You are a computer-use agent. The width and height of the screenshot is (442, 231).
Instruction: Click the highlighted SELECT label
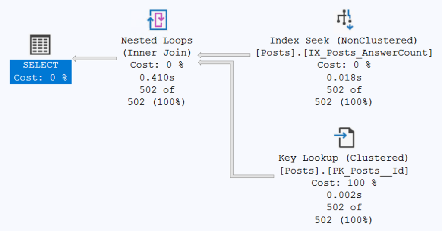(x=41, y=65)
